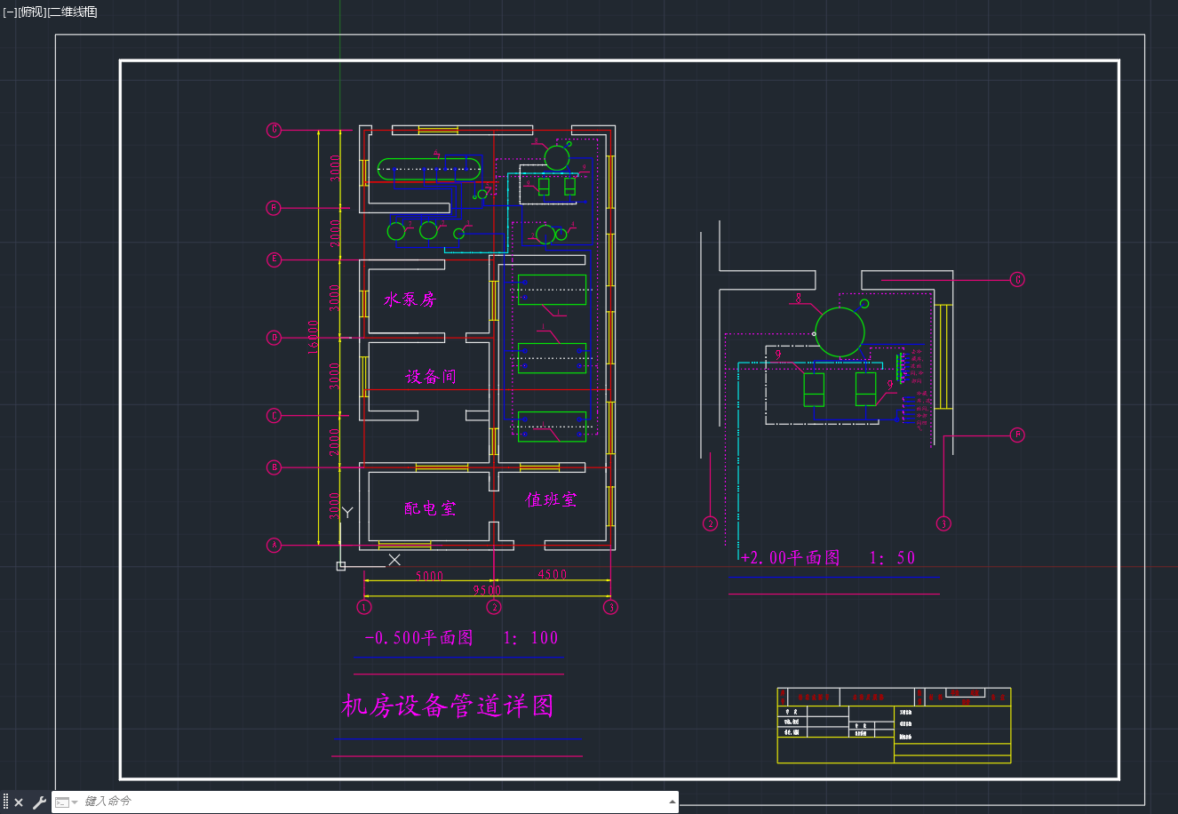Select the 16000 vertical dimension text

point(314,337)
